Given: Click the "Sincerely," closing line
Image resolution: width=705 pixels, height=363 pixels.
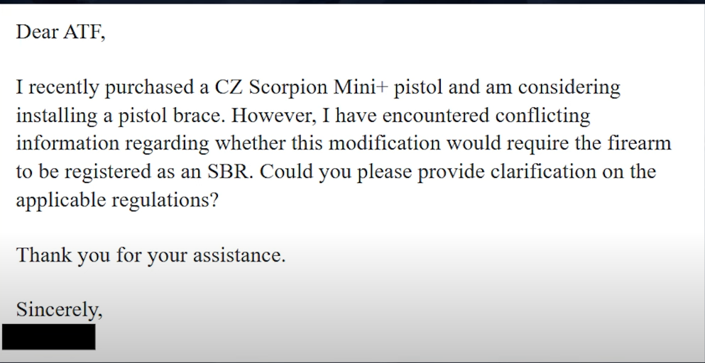Looking at the screenshot, I should click(x=59, y=310).
